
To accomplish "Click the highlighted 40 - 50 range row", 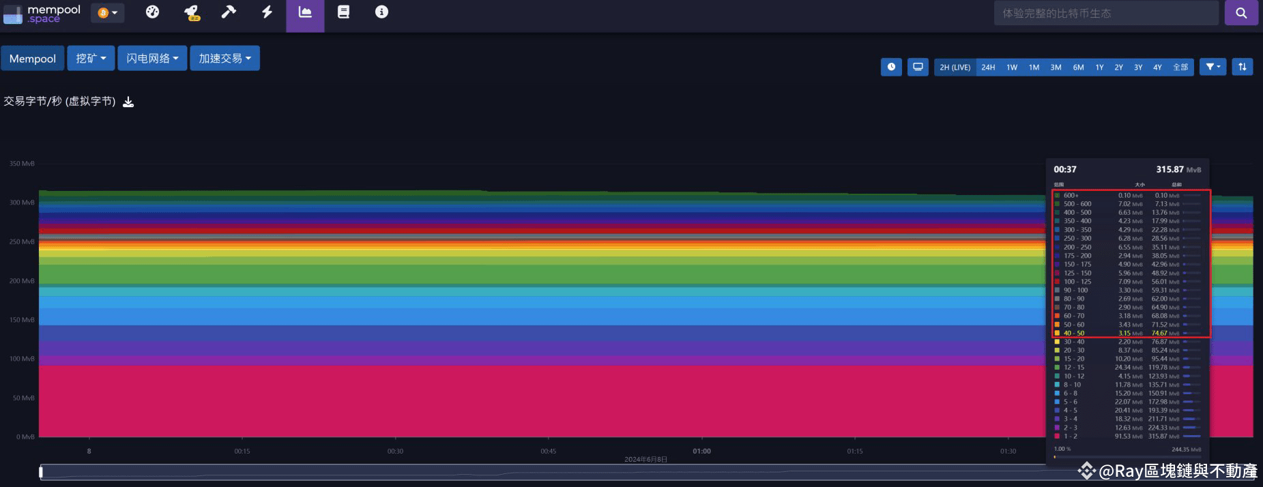I will (1129, 333).
